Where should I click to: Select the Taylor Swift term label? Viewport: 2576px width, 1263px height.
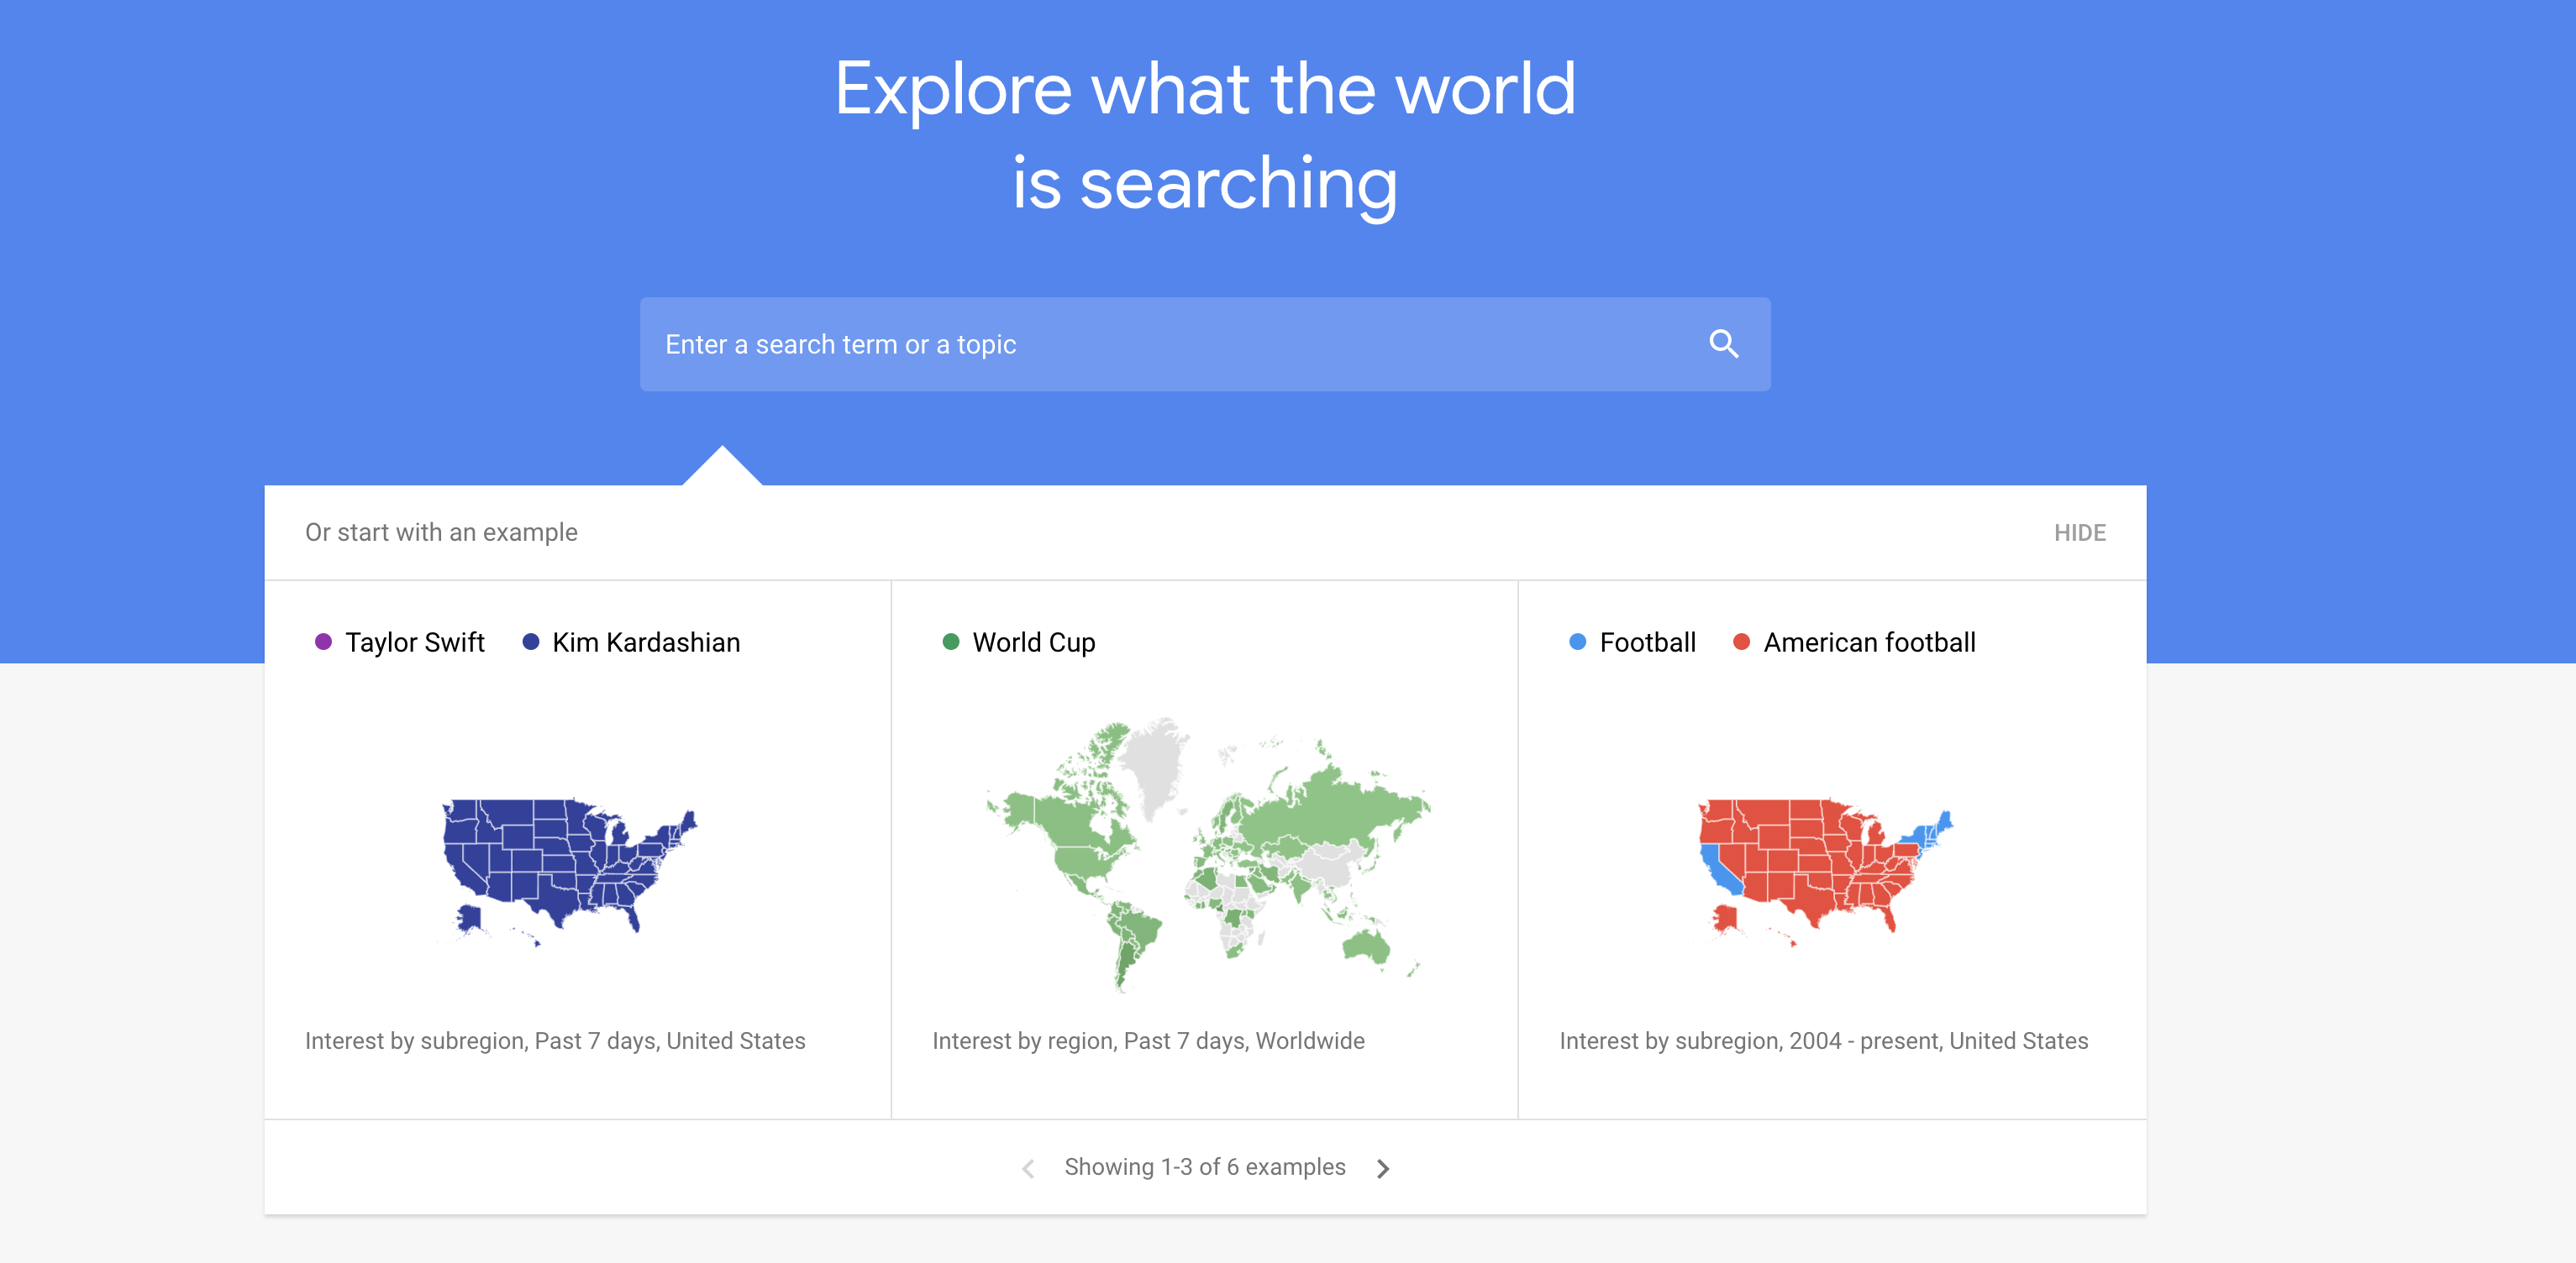point(415,642)
